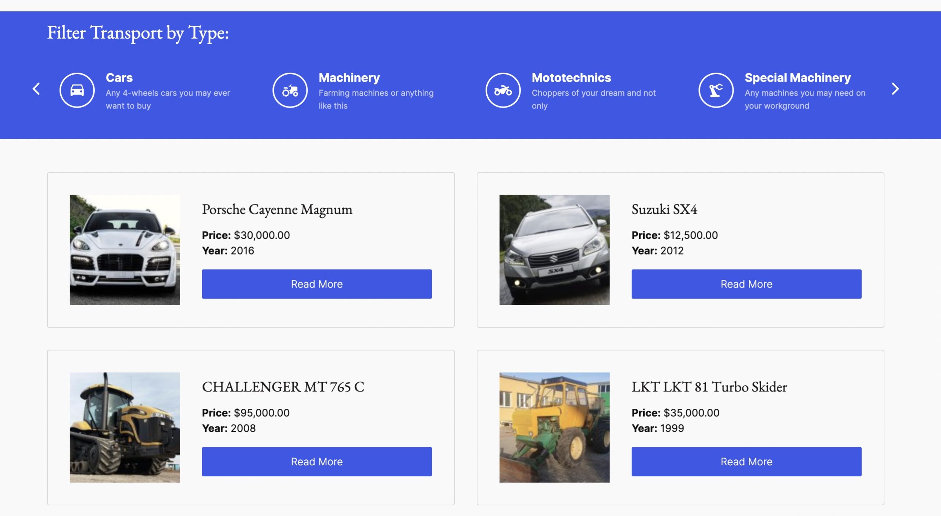Click Read More for CHALLENGER MT 765 C
The image size is (941, 516).
tap(316, 461)
